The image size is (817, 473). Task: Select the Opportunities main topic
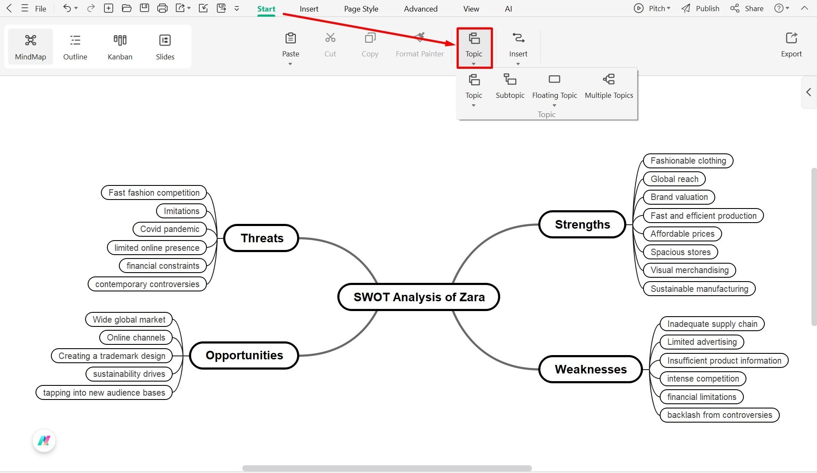244,355
